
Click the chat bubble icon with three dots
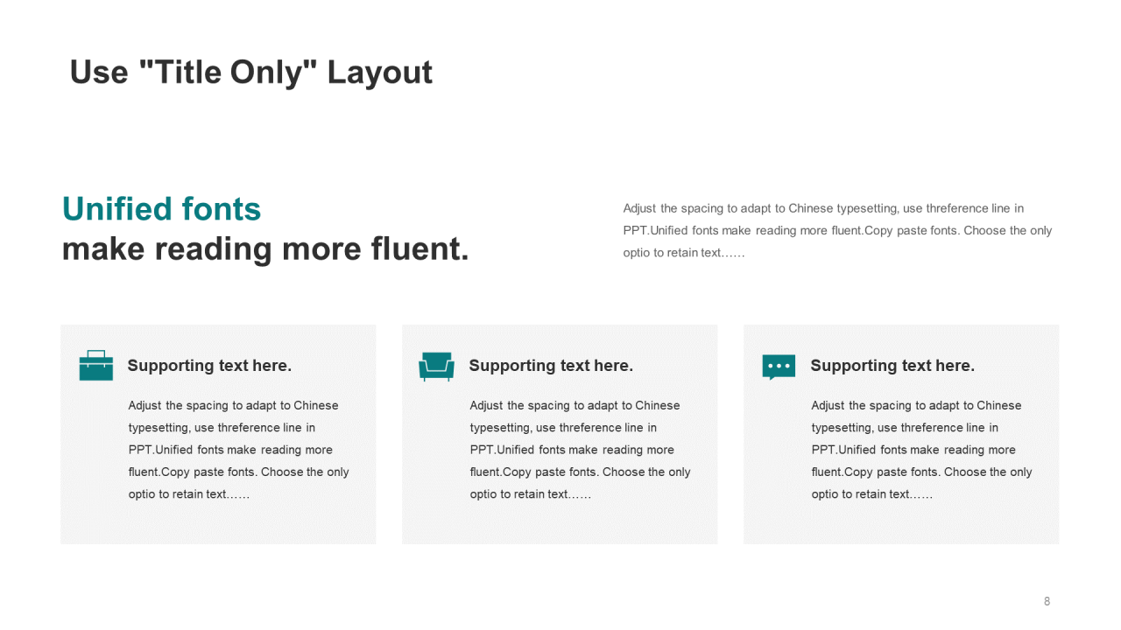click(779, 367)
